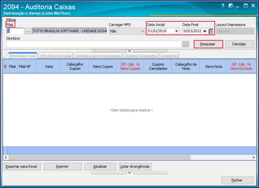Click the window resize mode icon in title bar
The height and width of the screenshot is (188, 259).
point(230,6)
